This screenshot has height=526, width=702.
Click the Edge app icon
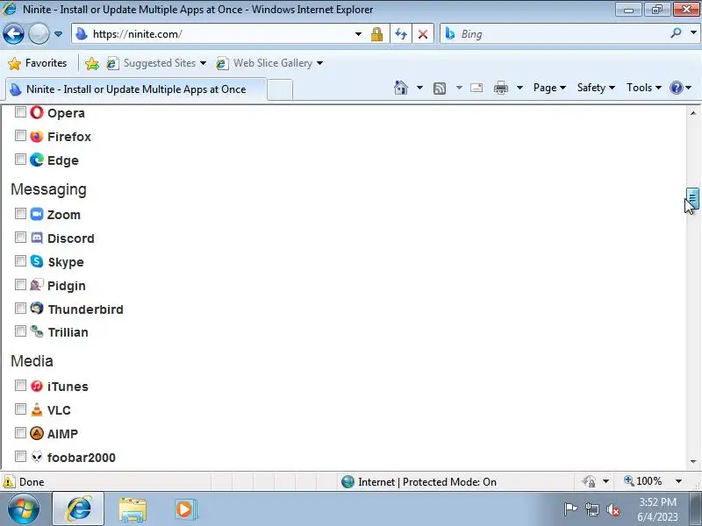coord(37,160)
